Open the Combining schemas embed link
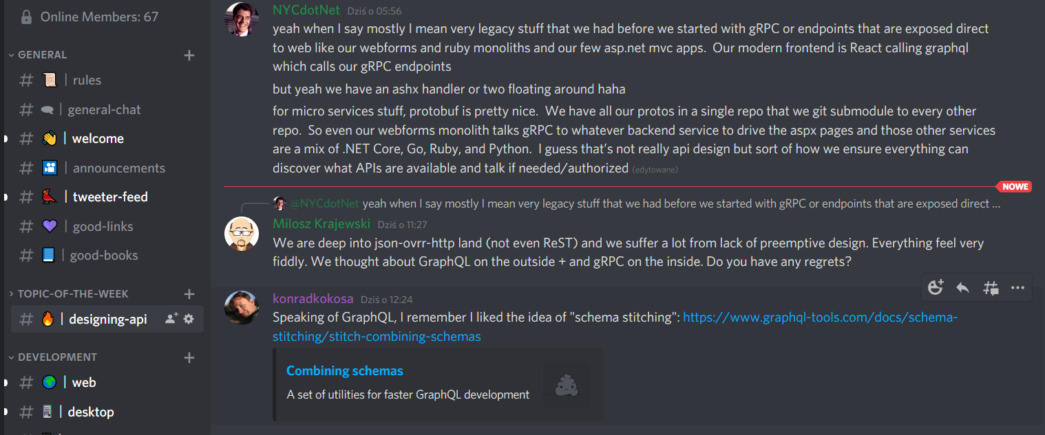 [344, 370]
